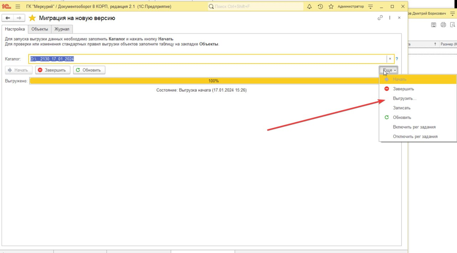Click the status text Выгрузка начата
Viewport: 457px width, 253px height.
pos(201,90)
